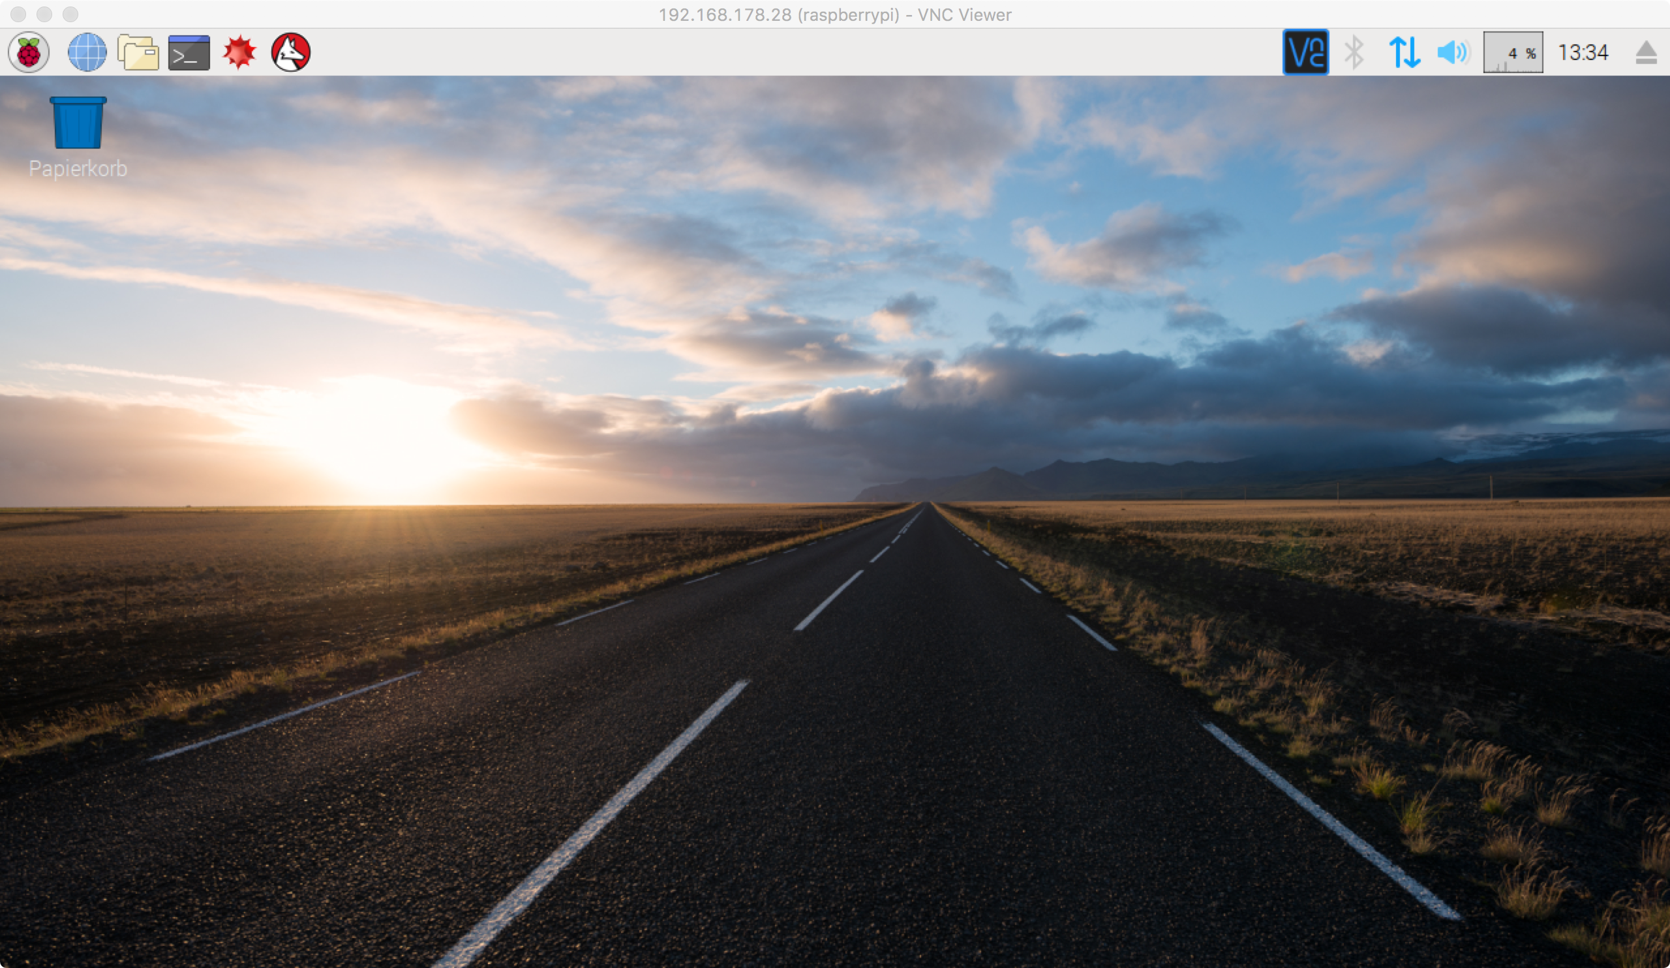
Task: Click the CPU usage monitor showing 4 %
Action: pos(1512,52)
